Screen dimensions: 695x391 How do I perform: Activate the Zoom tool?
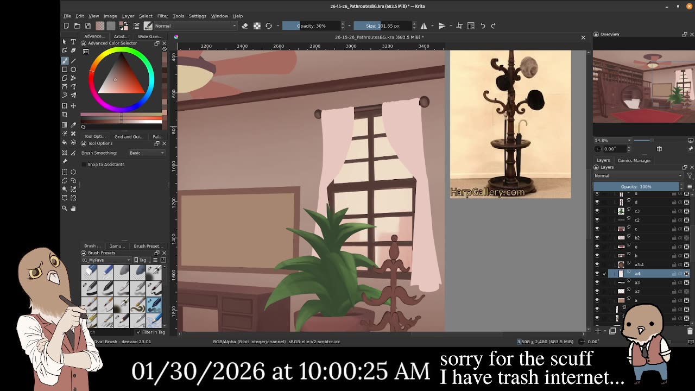[65, 208]
